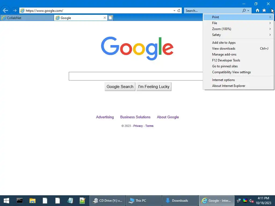
Task: Click the muted volume tray icon
Action: 251,201
